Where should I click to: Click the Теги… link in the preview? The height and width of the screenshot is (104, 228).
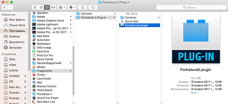(195, 93)
